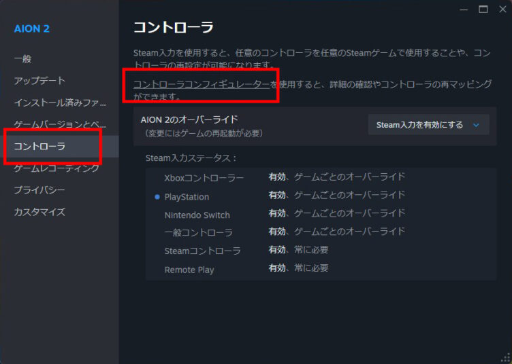Click the PlayStation status row label
Screen dimensions: 512x364
[187, 197]
